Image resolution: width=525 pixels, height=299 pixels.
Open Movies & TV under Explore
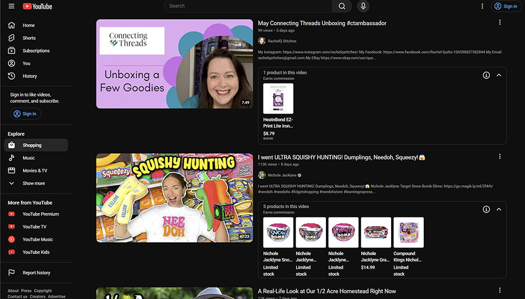(36, 170)
